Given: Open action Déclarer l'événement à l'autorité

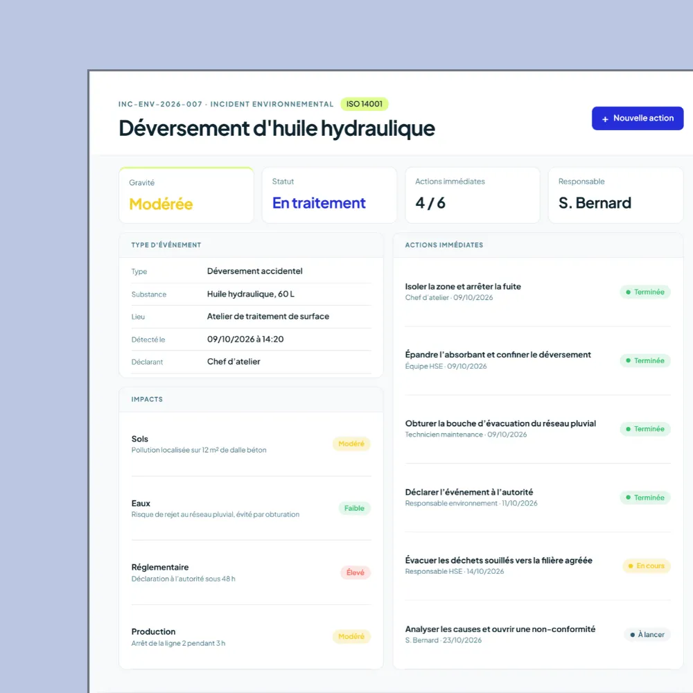Looking at the screenshot, I should tap(538, 498).
